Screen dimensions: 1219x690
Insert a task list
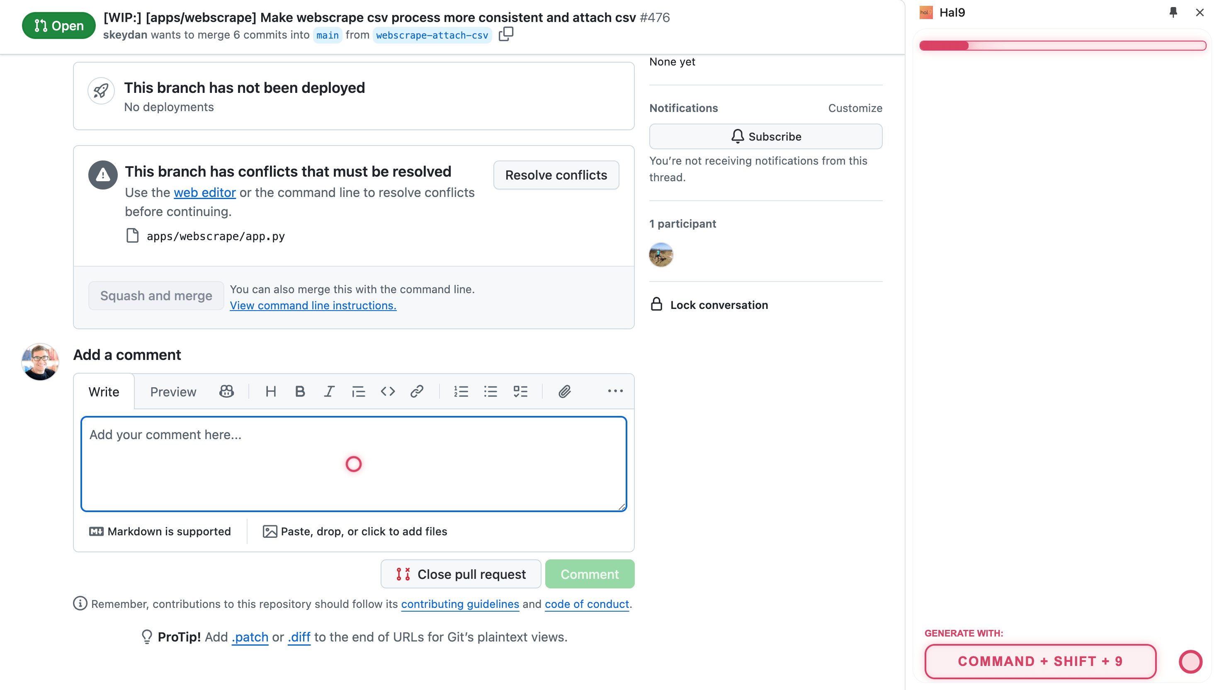tap(520, 391)
